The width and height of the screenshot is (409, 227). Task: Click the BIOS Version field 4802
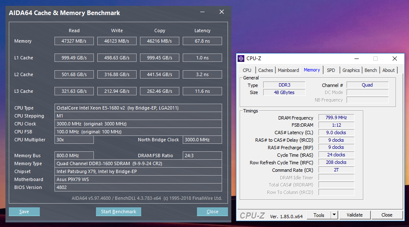tap(138, 187)
